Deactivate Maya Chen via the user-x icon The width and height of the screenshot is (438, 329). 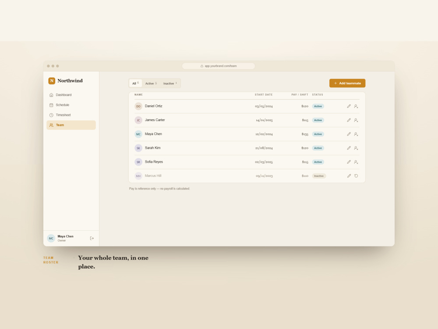click(356, 134)
